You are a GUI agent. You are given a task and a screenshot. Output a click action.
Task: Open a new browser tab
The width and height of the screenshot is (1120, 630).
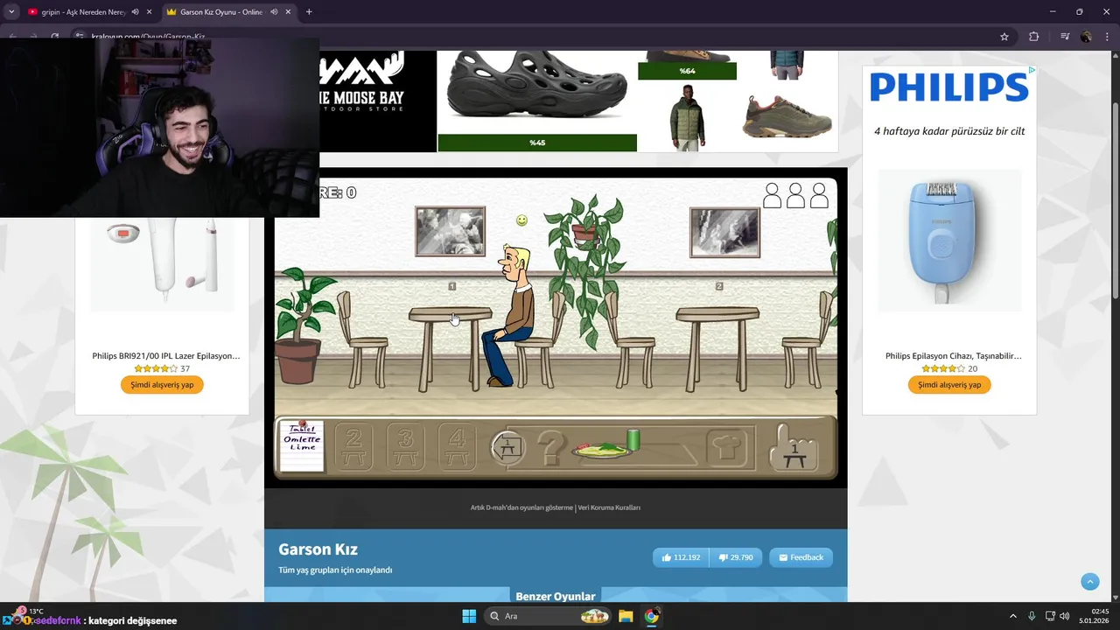pyautogui.click(x=309, y=12)
